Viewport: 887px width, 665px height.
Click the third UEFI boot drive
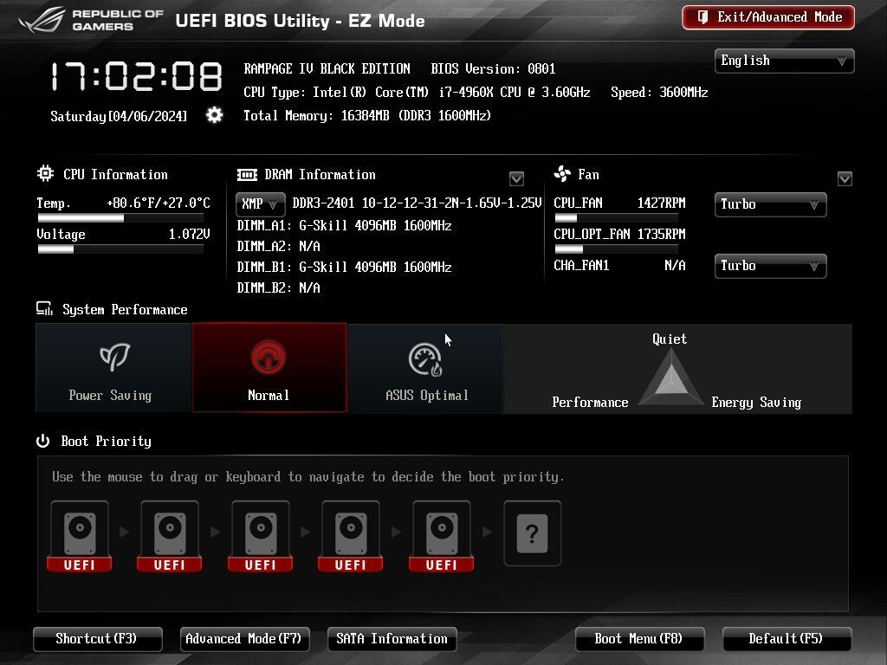click(x=260, y=536)
